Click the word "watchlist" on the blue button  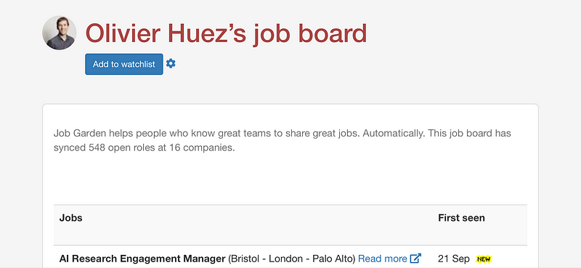138,64
